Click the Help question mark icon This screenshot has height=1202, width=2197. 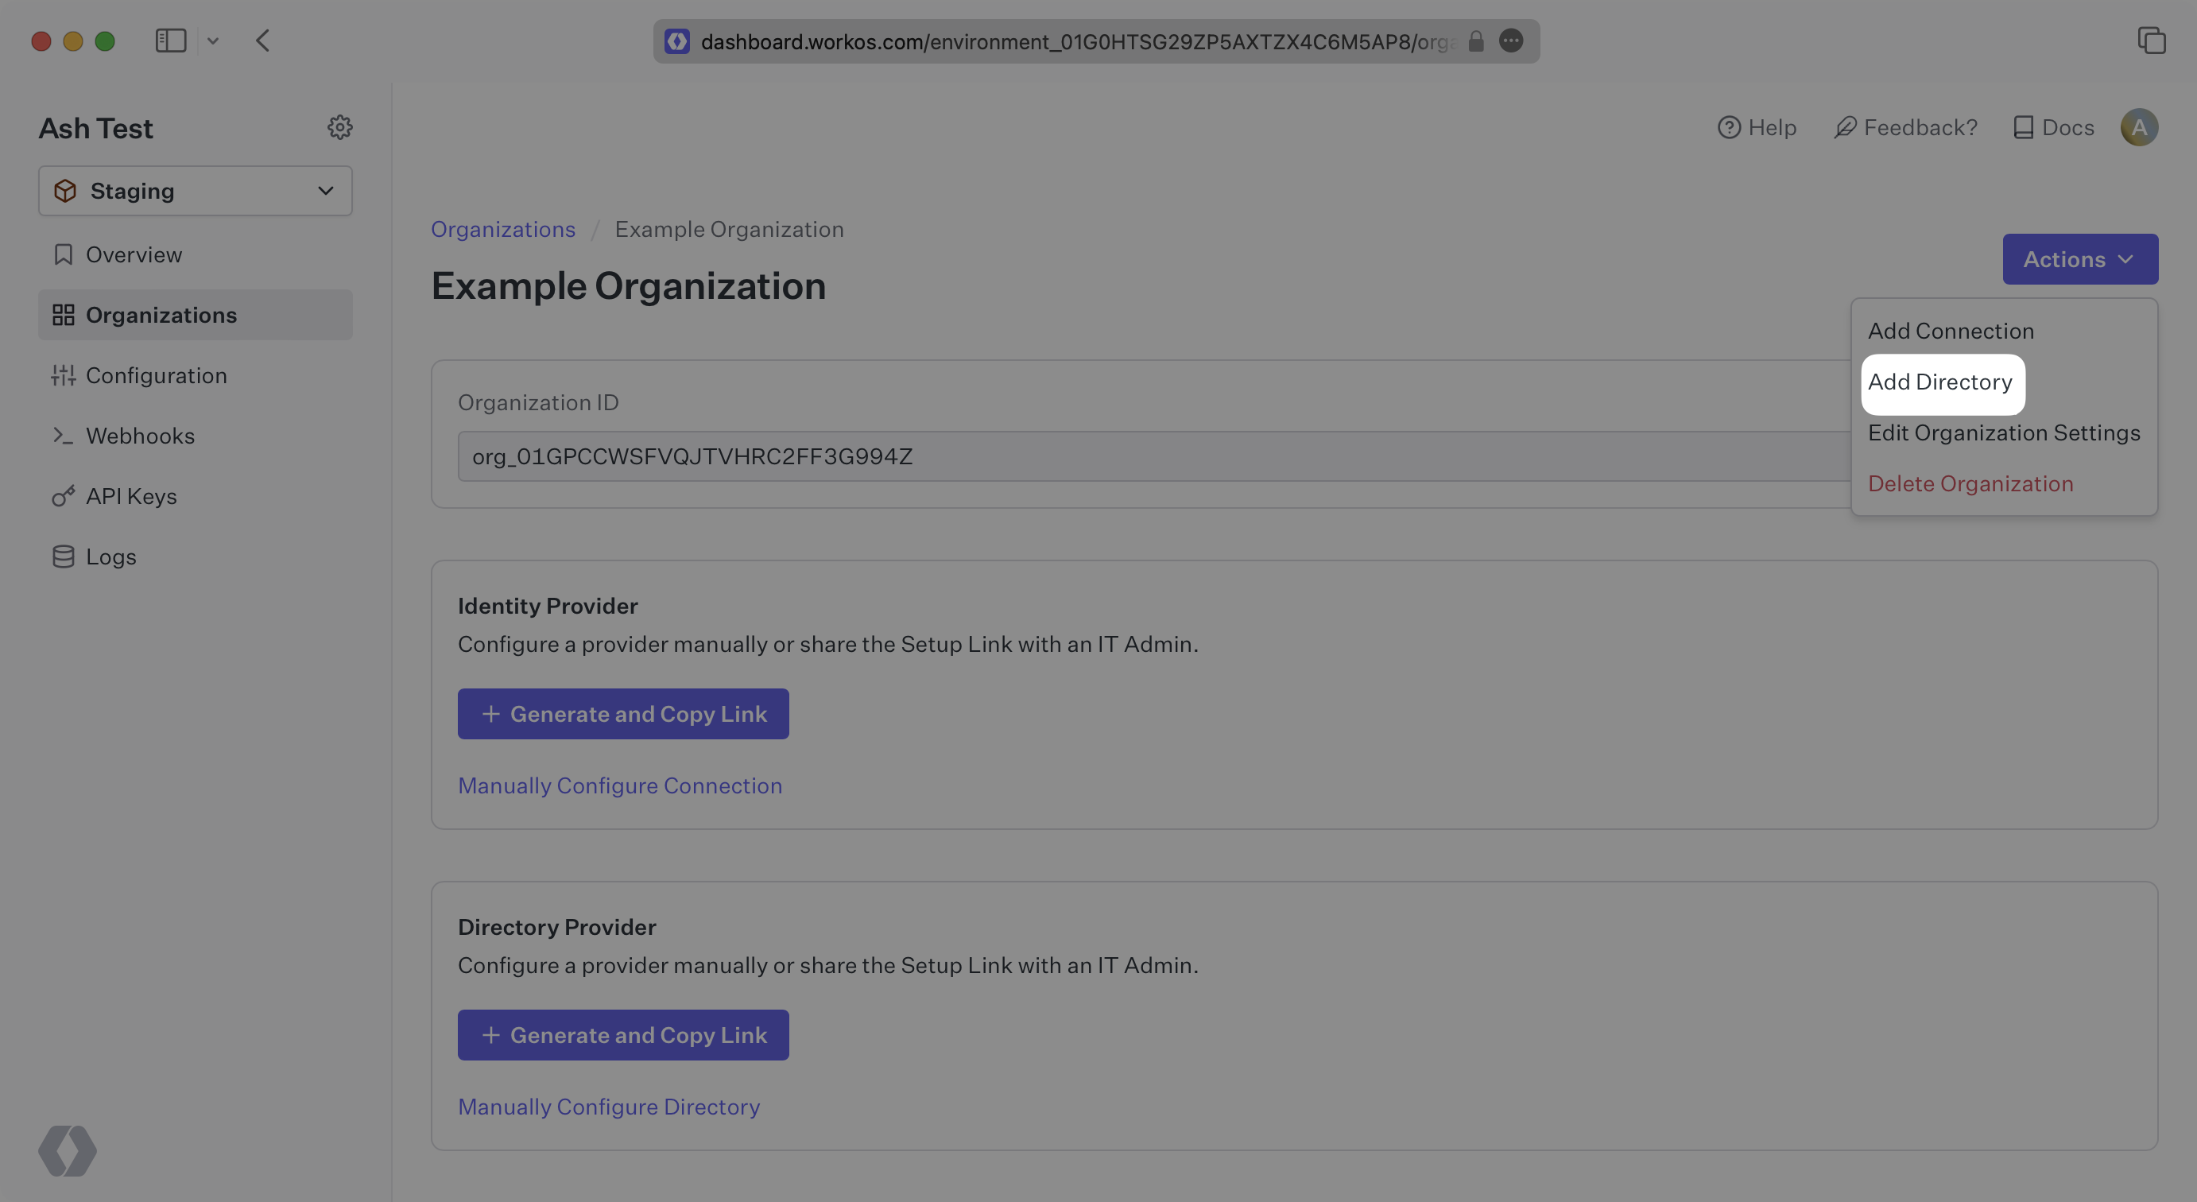[1728, 127]
